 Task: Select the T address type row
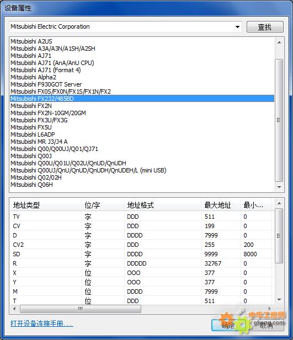(141, 301)
